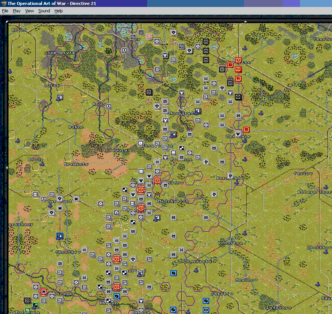Select the triangle-symbol counter southwest of Novograd
332x314 pixels.
click(165, 120)
